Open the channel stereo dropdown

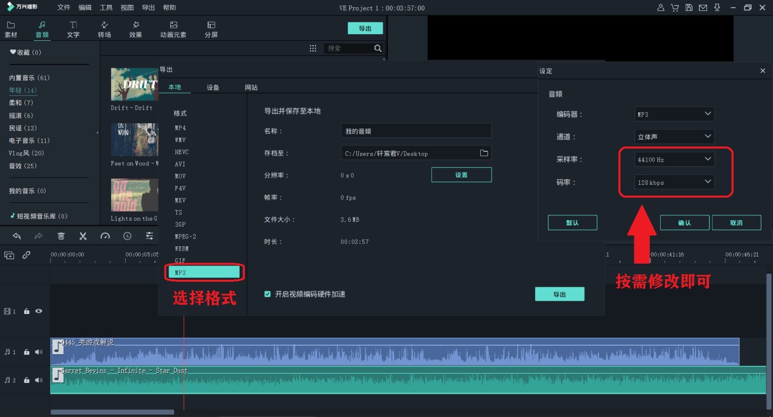click(x=674, y=136)
